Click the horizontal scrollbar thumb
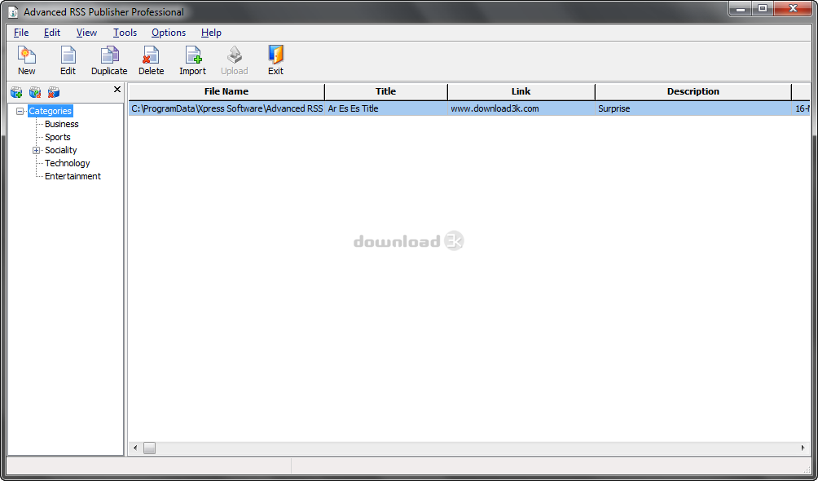 150,448
